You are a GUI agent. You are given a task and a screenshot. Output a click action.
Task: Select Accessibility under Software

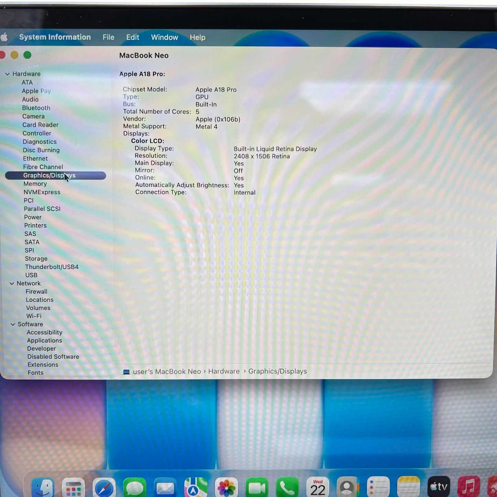click(x=45, y=332)
